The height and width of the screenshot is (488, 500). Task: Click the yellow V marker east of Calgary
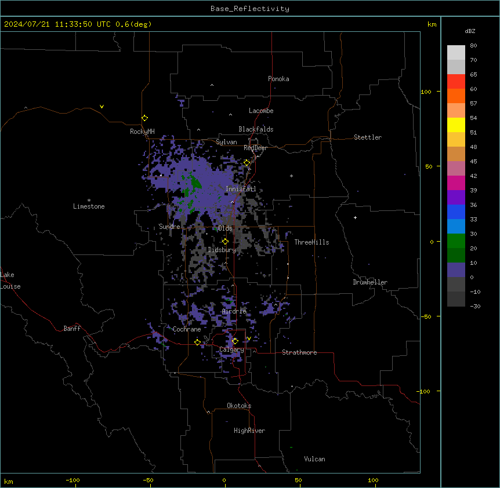click(249, 338)
